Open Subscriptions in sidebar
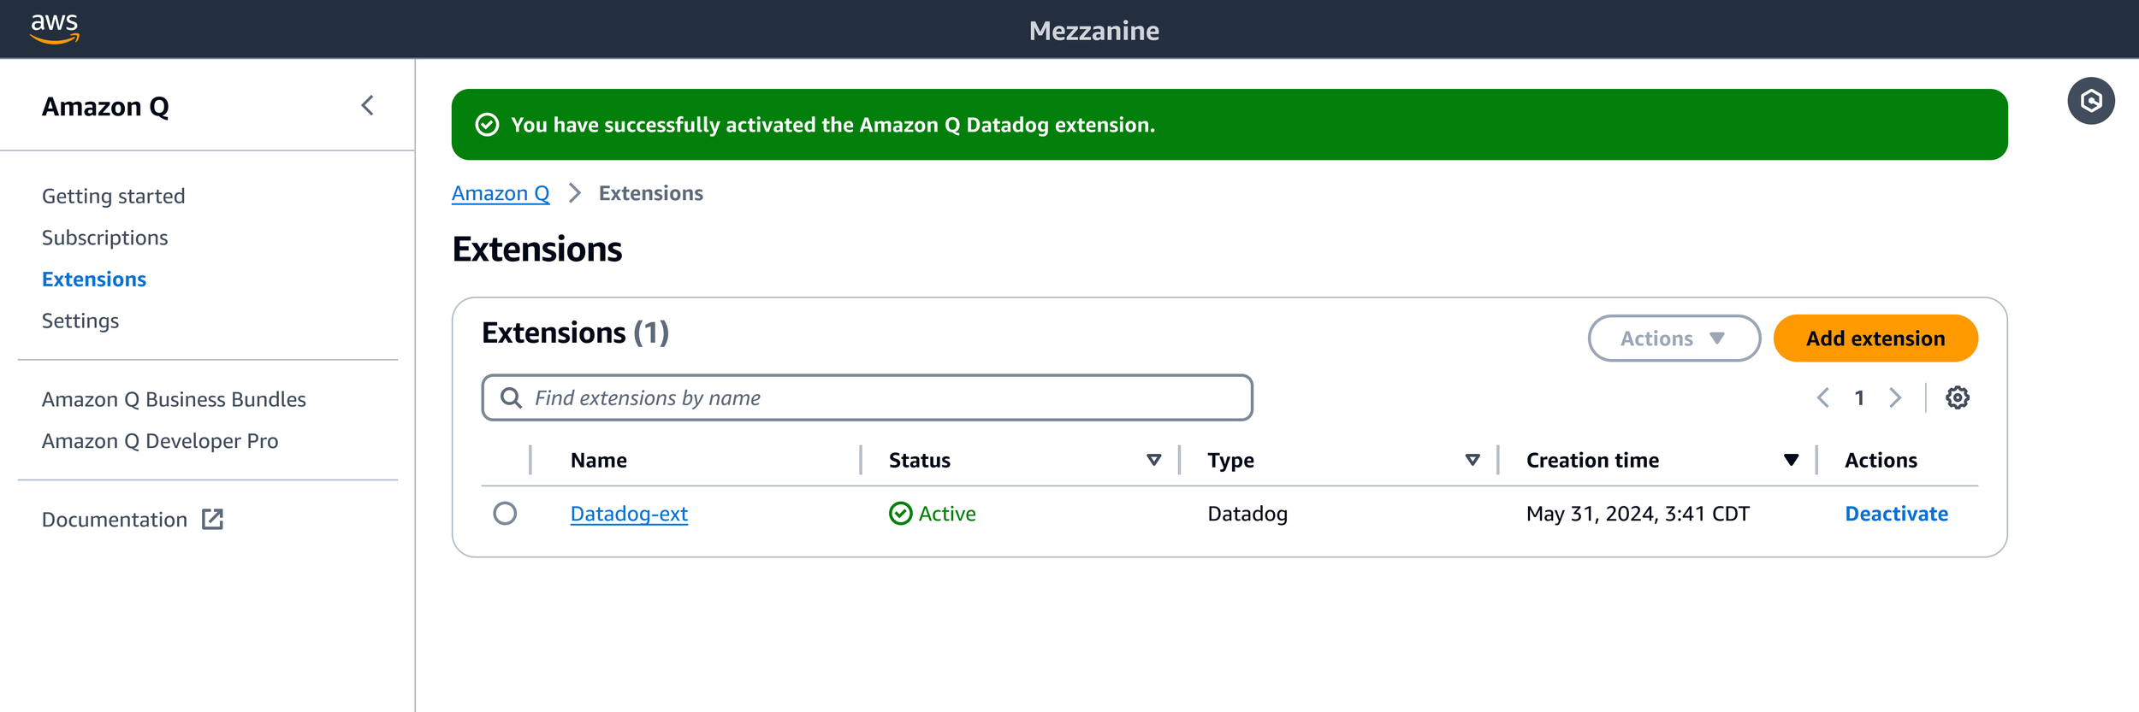 click(105, 238)
